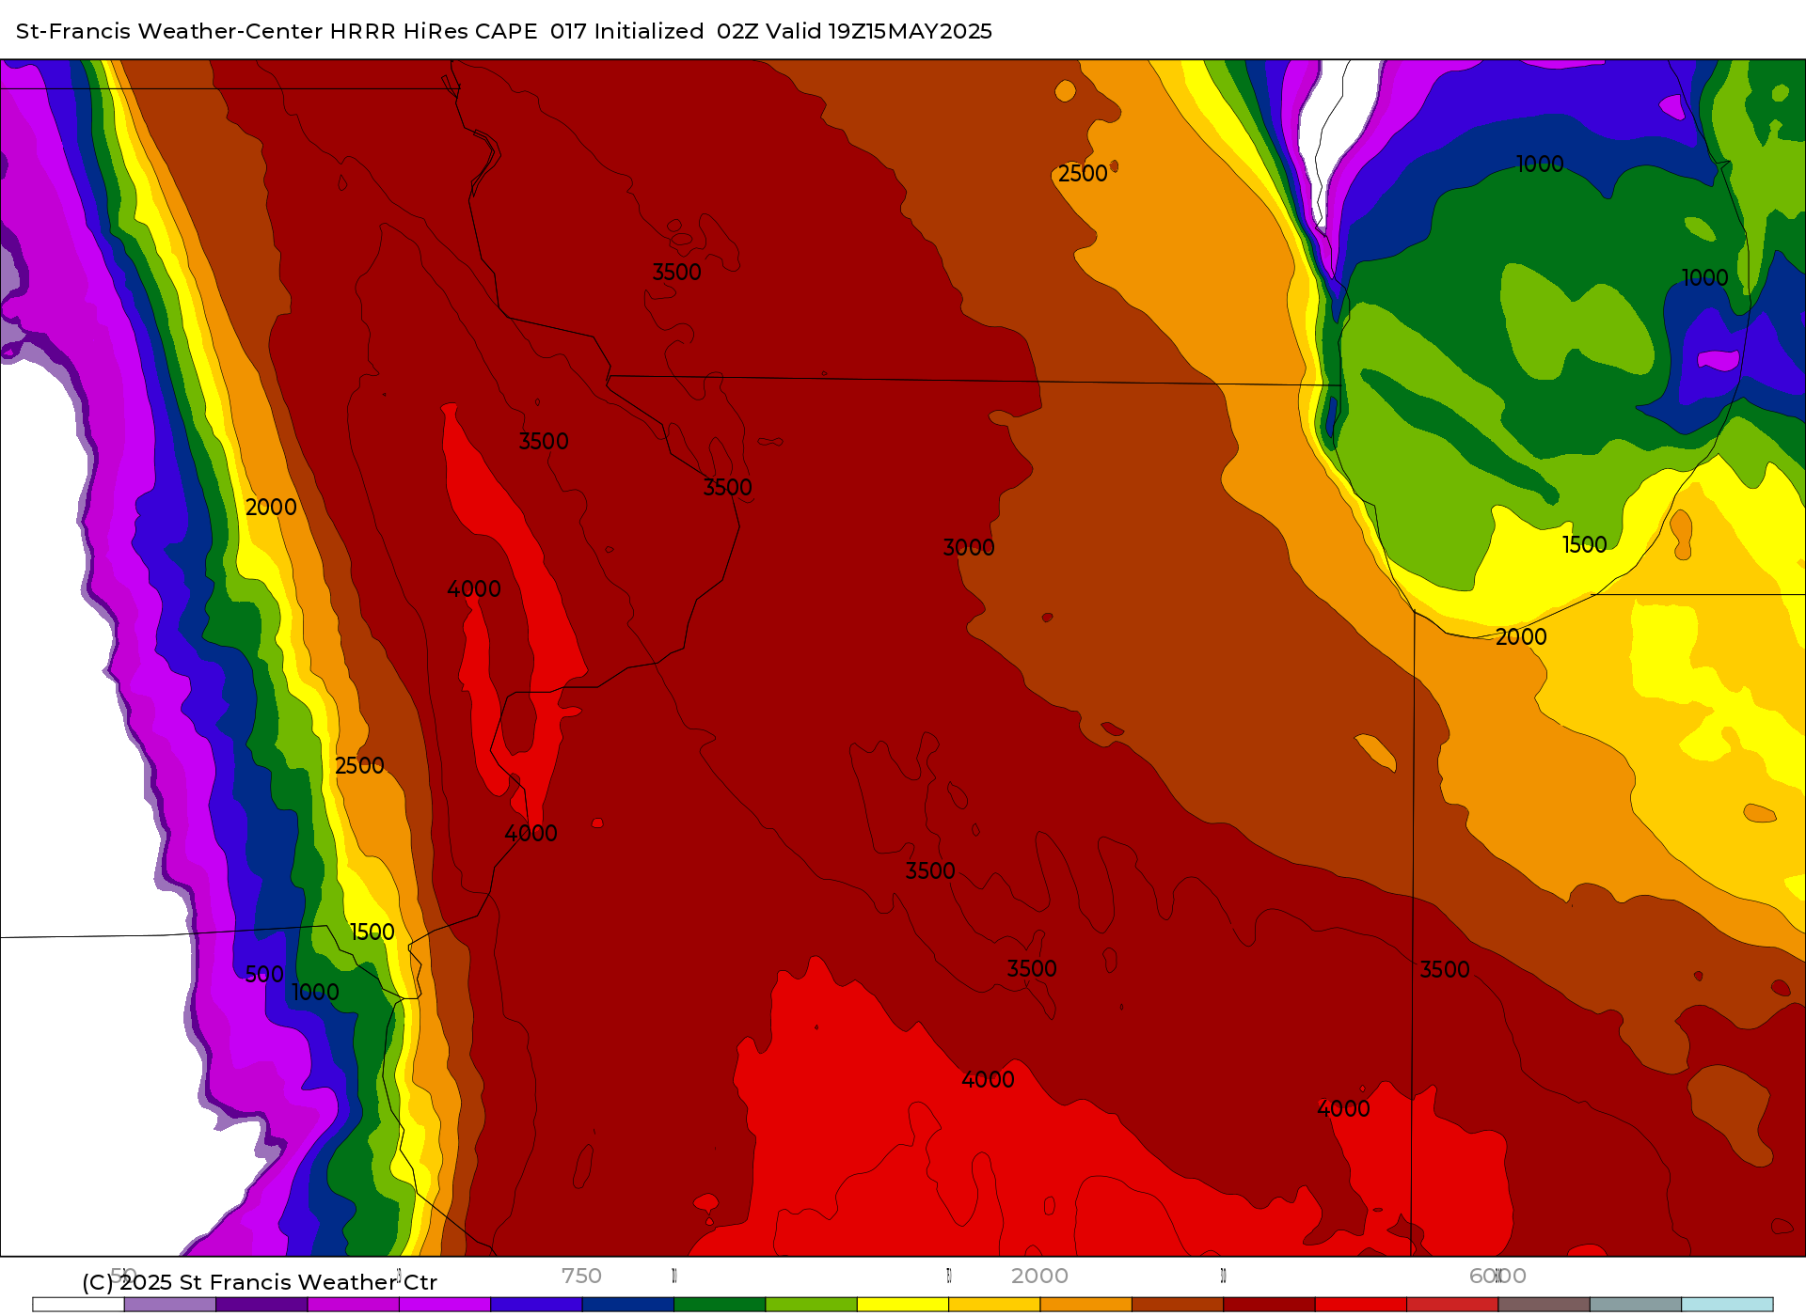Click the orange colorbar swatch
This screenshot has width=1806, height=1316.
coord(1086,1305)
